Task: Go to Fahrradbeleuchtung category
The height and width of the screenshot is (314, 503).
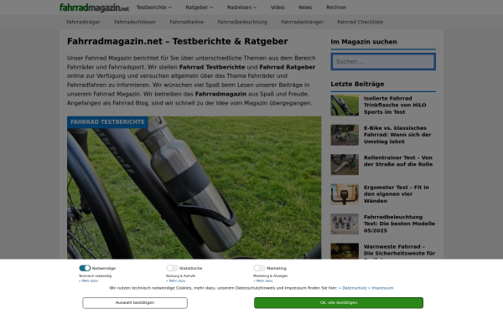Action: (x=242, y=22)
